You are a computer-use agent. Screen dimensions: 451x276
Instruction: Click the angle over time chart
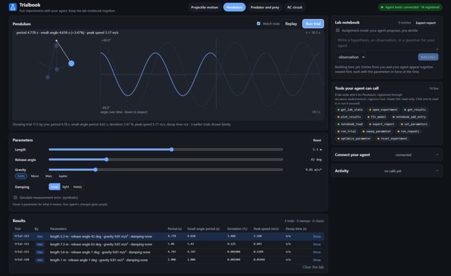tap(210, 74)
